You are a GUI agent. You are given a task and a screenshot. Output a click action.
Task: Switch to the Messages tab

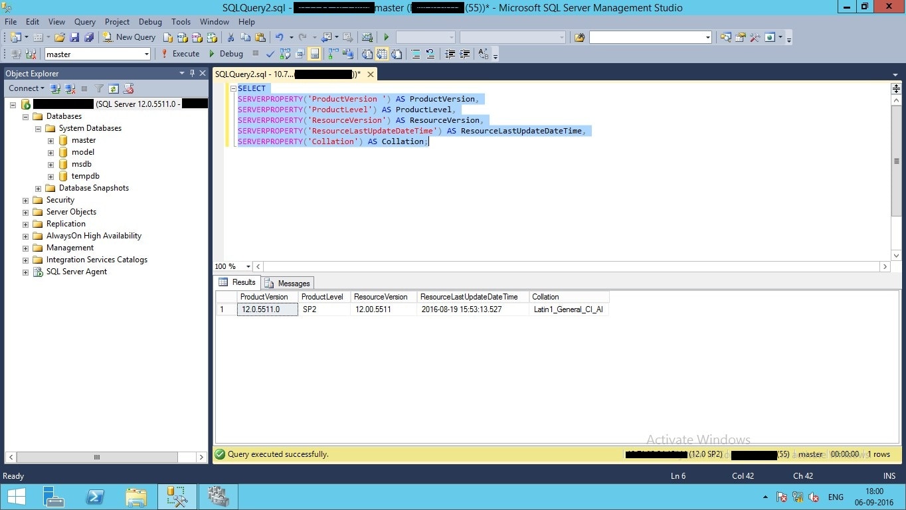(288, 283)
